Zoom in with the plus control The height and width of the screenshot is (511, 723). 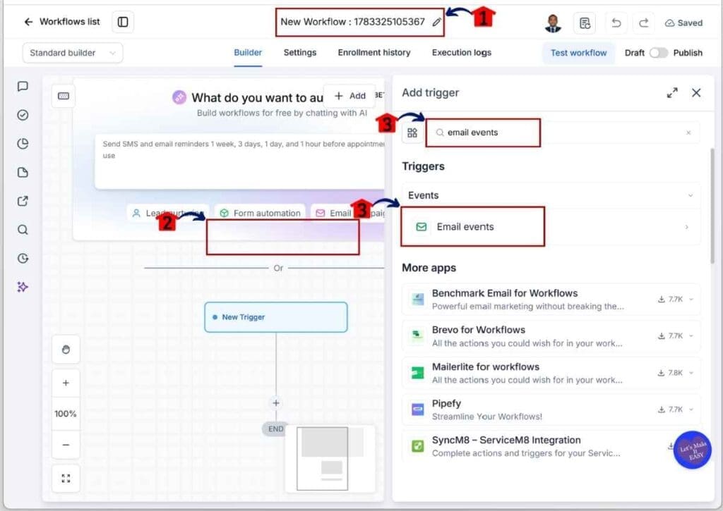(x=66, y=383)
